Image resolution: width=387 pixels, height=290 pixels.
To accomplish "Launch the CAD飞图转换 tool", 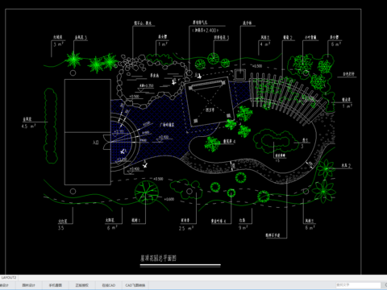I will (x=135, y=285).
